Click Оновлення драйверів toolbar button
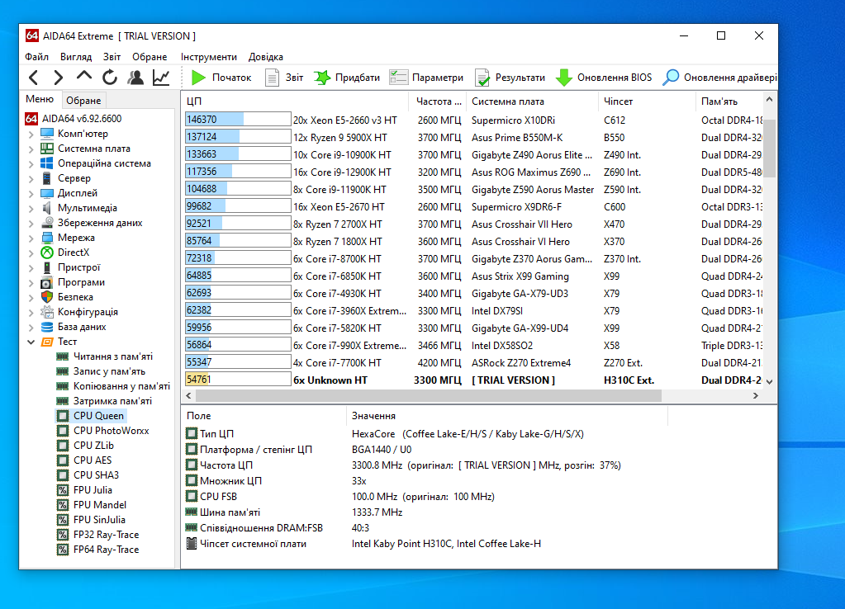Viewport: 845px width, 609px height. coord(719,78)
